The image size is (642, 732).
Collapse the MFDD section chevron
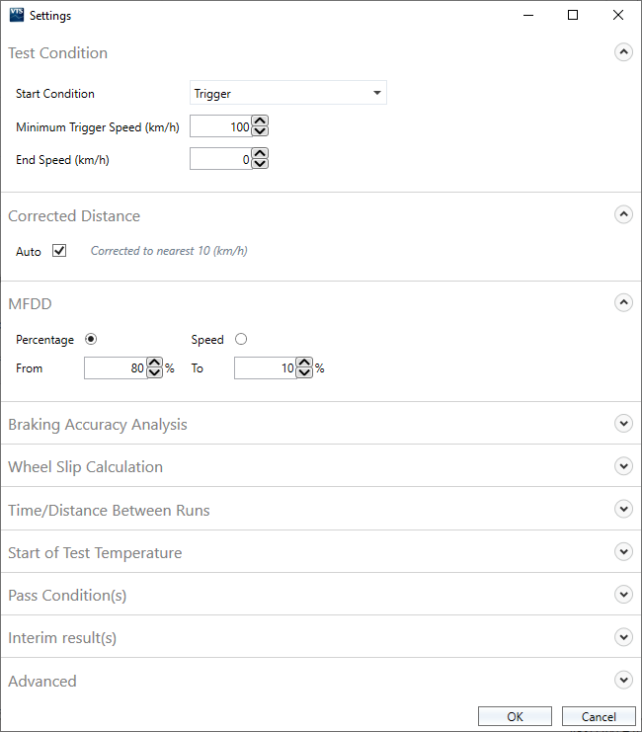623,303
